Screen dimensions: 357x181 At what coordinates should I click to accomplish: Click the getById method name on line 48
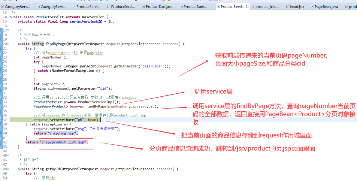pos(53,169)
